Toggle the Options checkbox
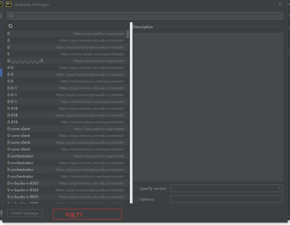The image size is (290, 225). click(x=136, y=199)
